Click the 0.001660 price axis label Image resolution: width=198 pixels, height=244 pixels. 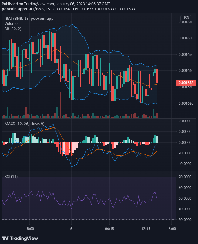click(186, 38)
